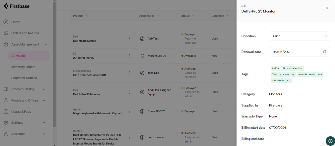The height and width of the screenshot is (146, 335).
Task: Open the Condition dropdown showing Used
Action: 299,36
